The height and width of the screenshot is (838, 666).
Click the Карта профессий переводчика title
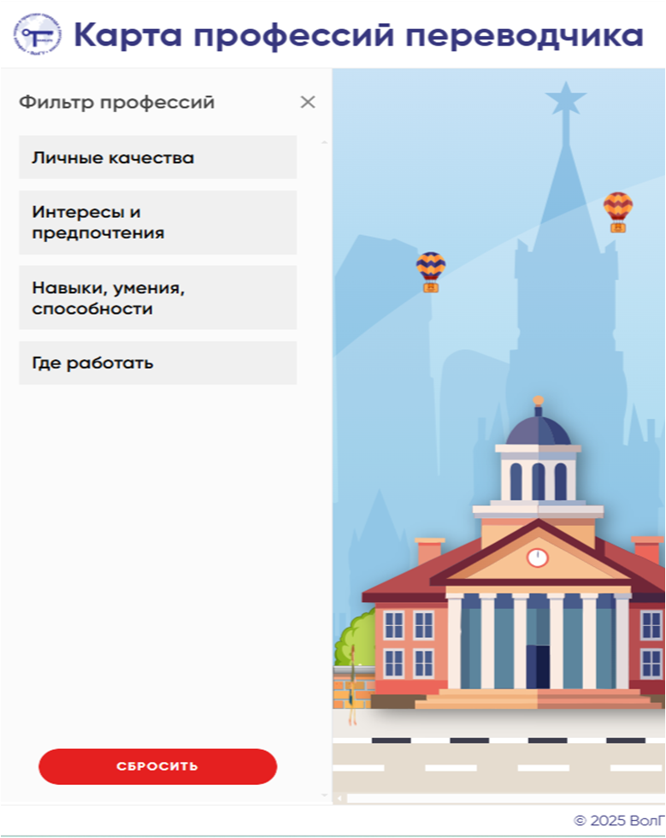358,35
